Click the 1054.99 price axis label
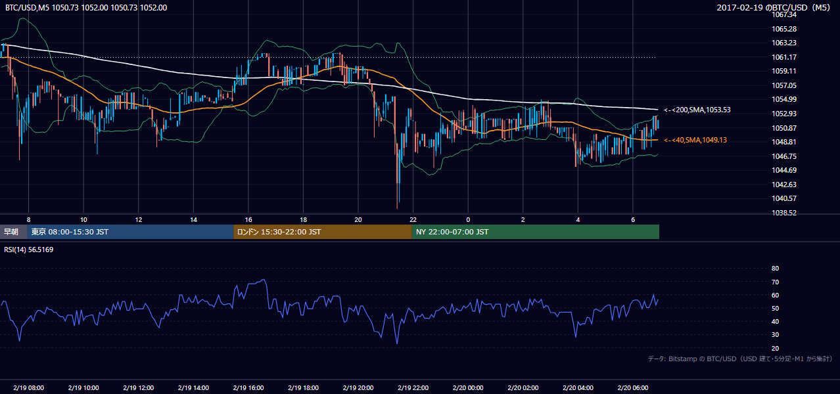Image resolution: width=840 pixels, height=394 pixels. [785, 99]
